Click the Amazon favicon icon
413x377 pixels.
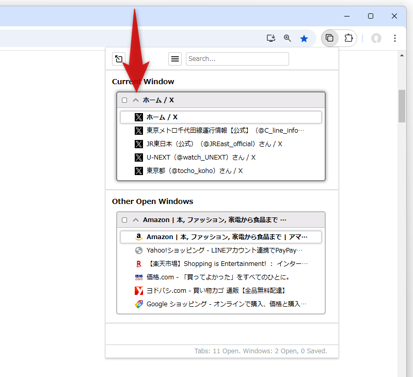pyautogui.click(x=139, y=237)
